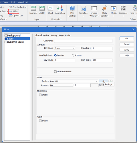Select the Address radio for limits

[73, 55]
